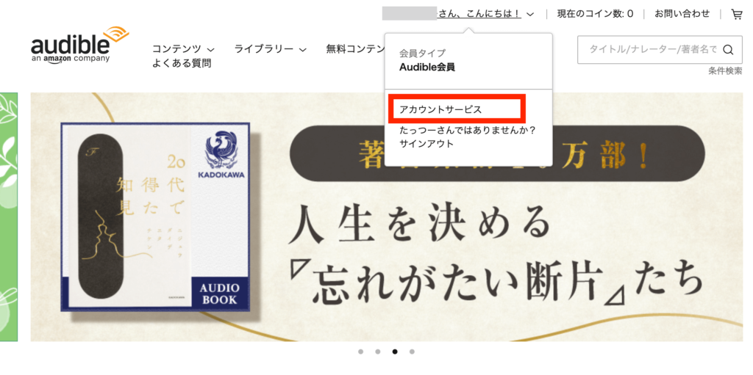Open the shopping cart icon
753x375 pixels.
736,15
